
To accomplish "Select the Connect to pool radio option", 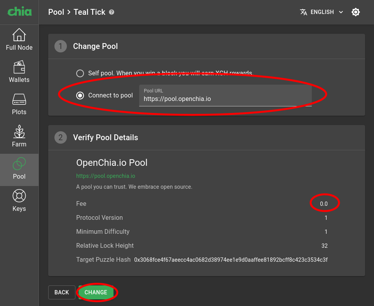I will click(x=80, y=95).
